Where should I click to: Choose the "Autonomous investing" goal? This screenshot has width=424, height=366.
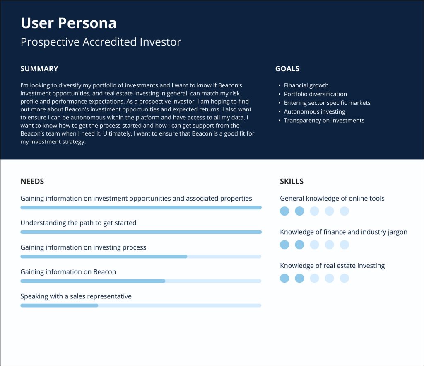coord(314,111)
